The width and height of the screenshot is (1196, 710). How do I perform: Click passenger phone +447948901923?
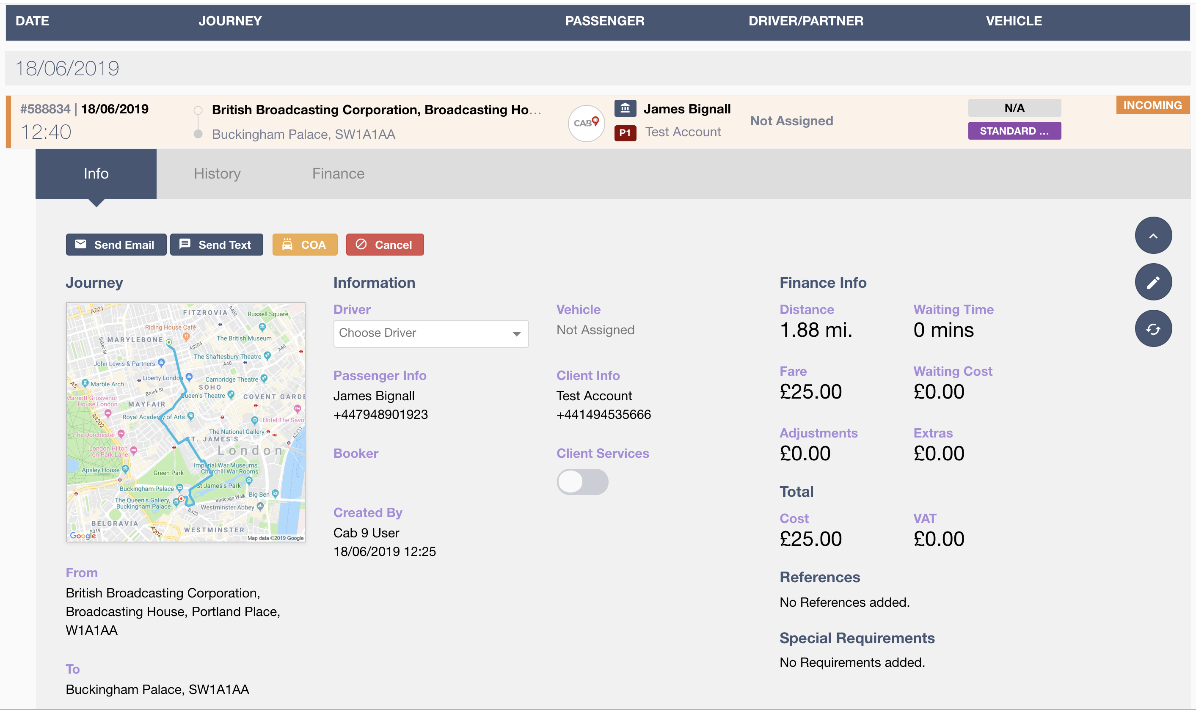coord(380,414)
